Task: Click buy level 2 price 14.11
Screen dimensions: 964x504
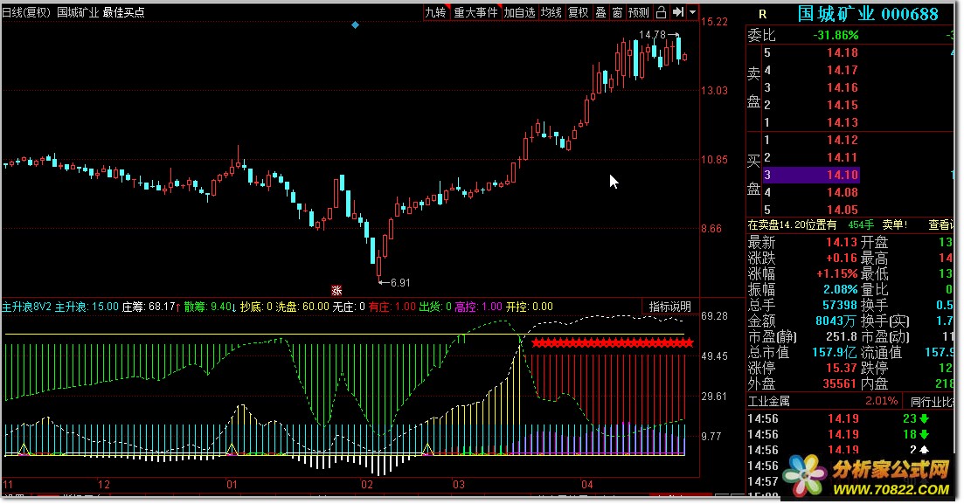Action: point(843,157)
